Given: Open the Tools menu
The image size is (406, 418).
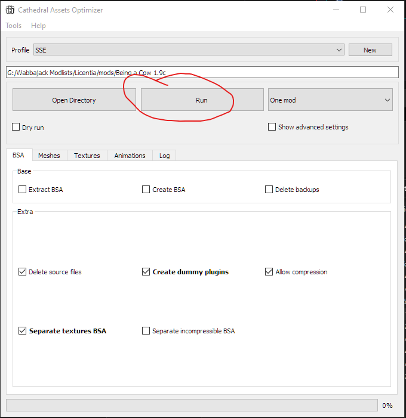Looking at the screenshot, I should tap(13, 26).
